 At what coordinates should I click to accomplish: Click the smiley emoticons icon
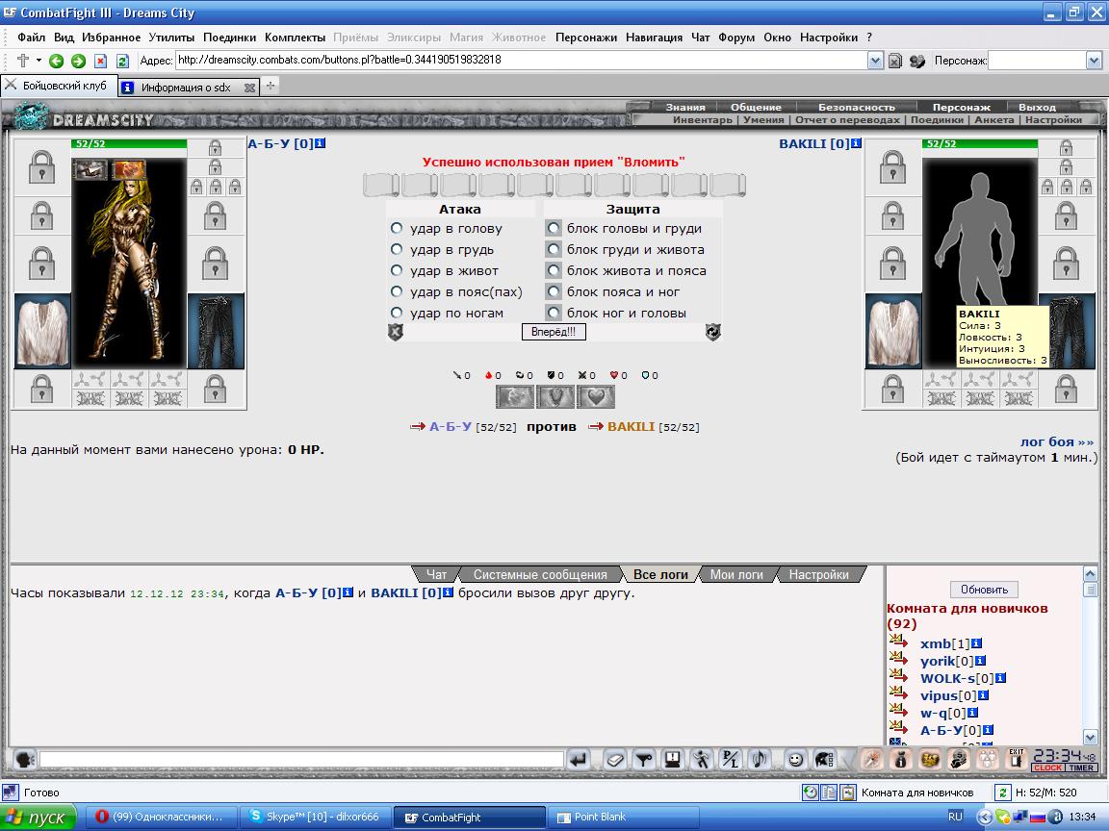[796, 760]
